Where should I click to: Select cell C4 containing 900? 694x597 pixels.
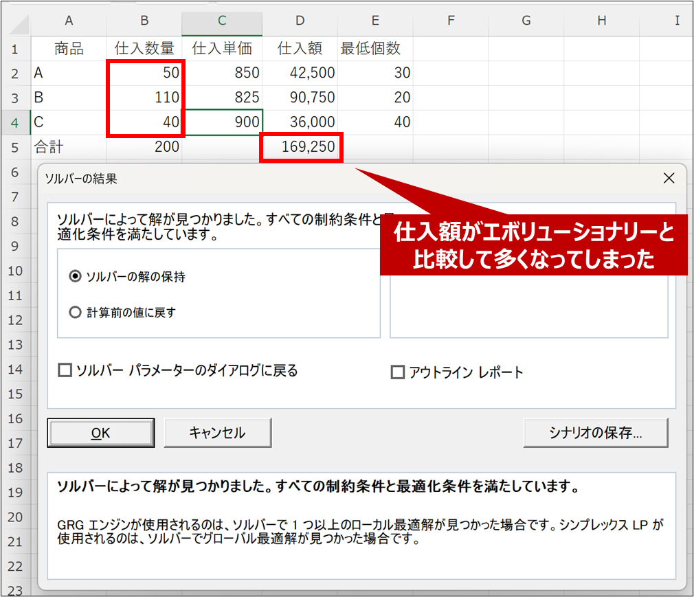(222, 122)
